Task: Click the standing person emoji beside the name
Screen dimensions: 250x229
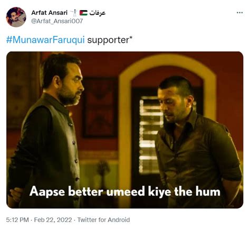Action: coord(74,13)
